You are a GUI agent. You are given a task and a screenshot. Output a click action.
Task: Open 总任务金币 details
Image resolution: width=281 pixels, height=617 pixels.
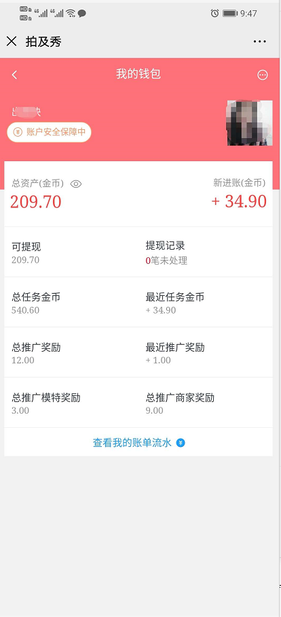[71, 302]
